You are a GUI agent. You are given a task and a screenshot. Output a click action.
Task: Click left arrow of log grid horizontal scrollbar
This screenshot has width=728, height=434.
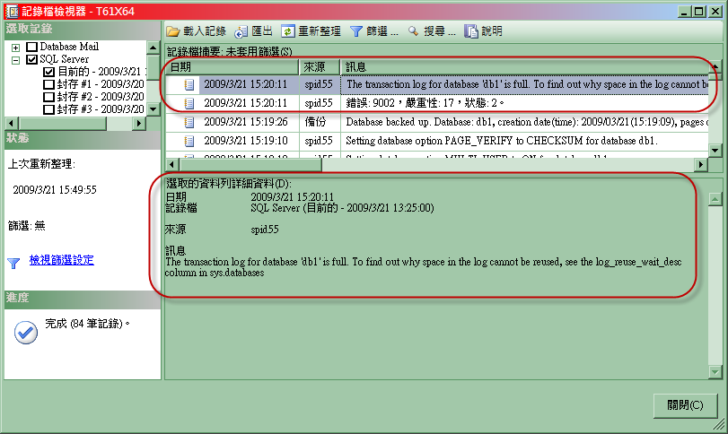[x=172, y=164]
